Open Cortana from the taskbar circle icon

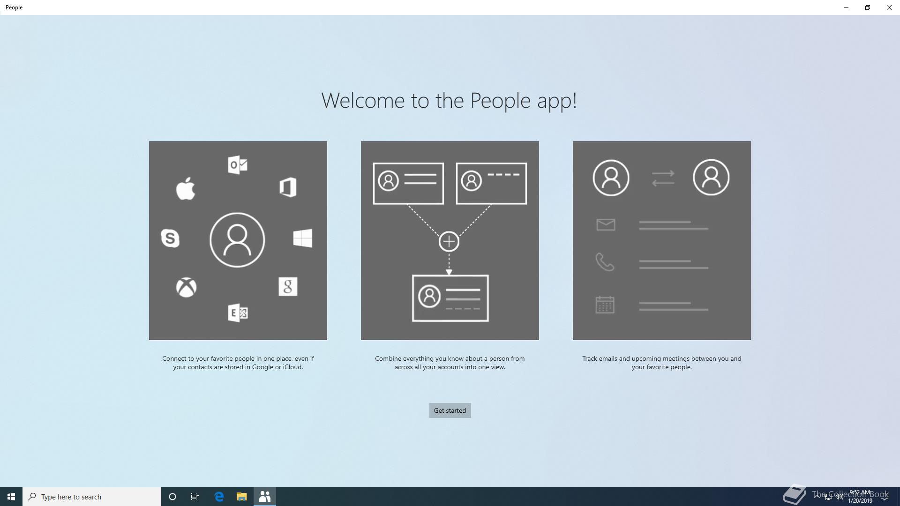(x=172, y=497)
